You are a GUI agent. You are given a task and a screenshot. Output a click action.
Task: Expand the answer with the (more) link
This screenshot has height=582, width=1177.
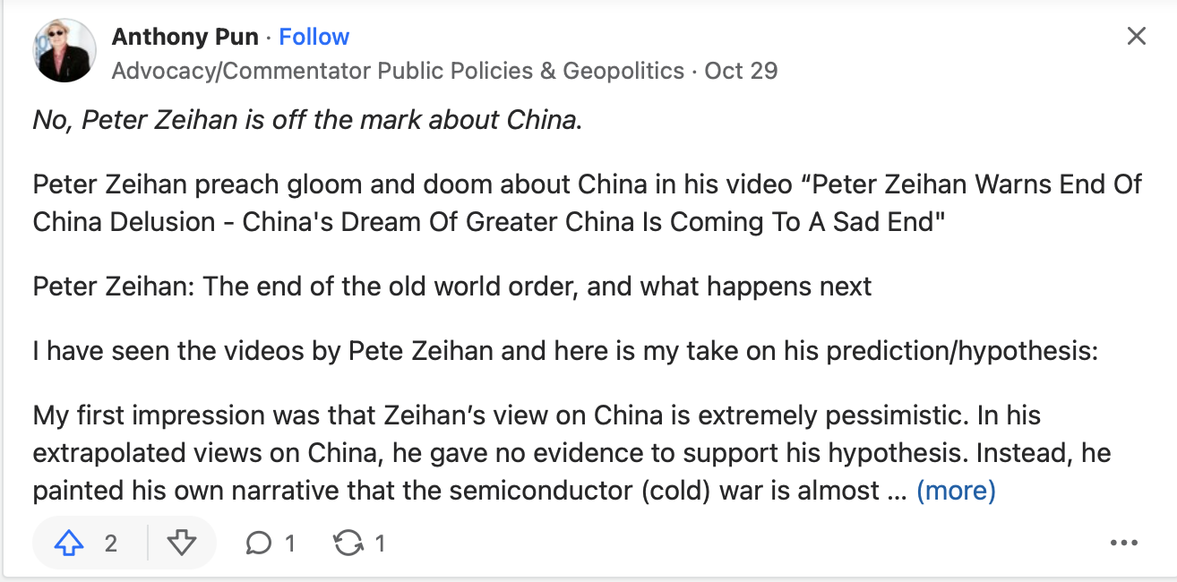955,491
